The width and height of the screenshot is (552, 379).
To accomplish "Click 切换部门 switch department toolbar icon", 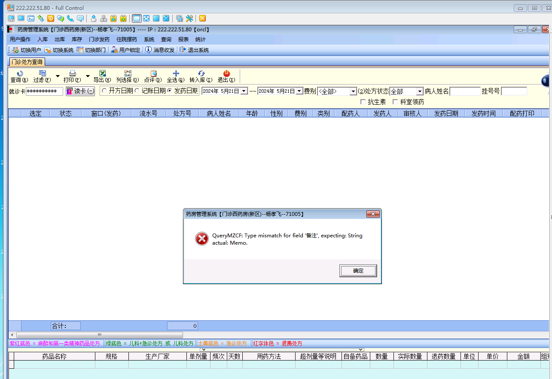I will (x=80, y=50).
